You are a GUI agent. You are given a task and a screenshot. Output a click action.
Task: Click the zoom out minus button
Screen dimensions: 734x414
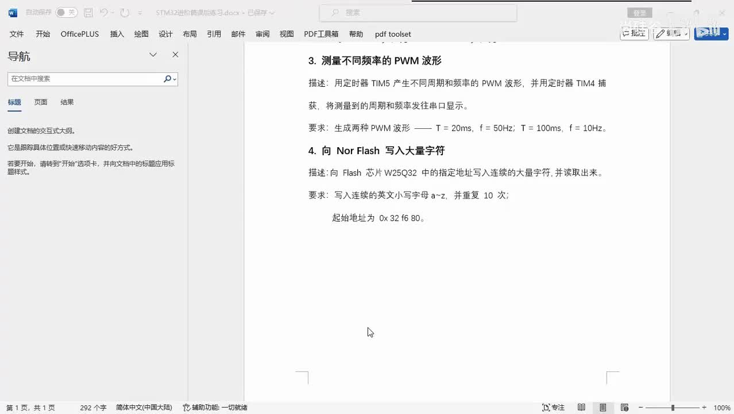pos(641,408)
